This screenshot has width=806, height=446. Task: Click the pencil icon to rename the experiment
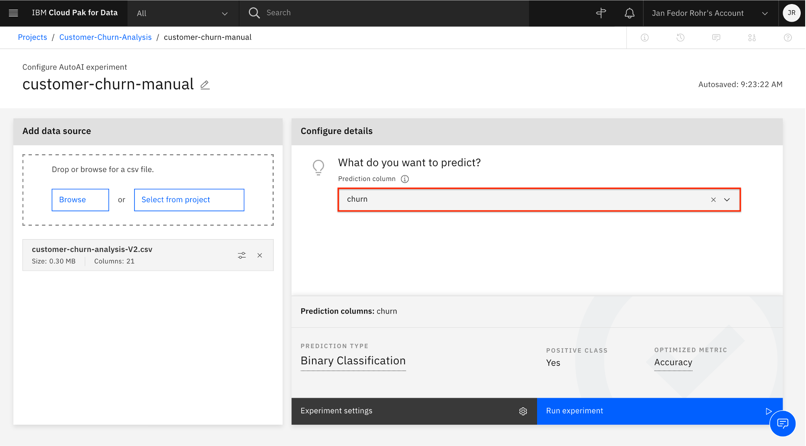click(x=205, y=85)
